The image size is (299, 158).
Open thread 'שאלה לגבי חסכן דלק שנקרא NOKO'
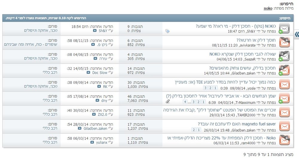(242, 54)
